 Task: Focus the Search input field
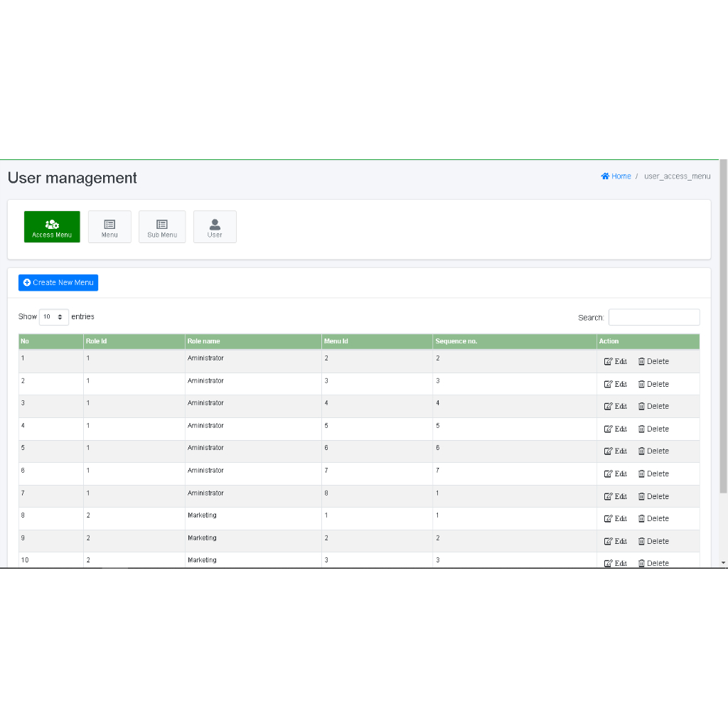654,317
